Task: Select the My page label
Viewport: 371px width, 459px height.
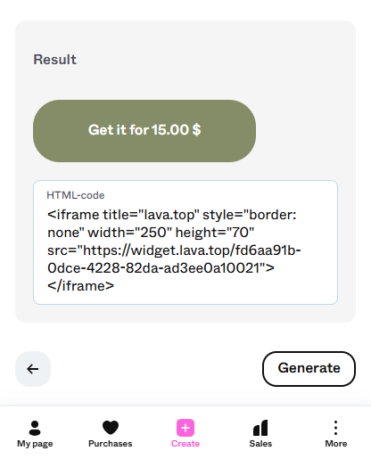Action: pyautogui.click(x=35, y=444)
